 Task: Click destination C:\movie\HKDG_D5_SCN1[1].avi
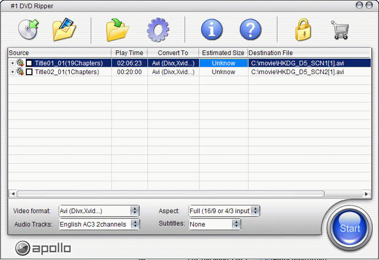click(x=298, y=63)
